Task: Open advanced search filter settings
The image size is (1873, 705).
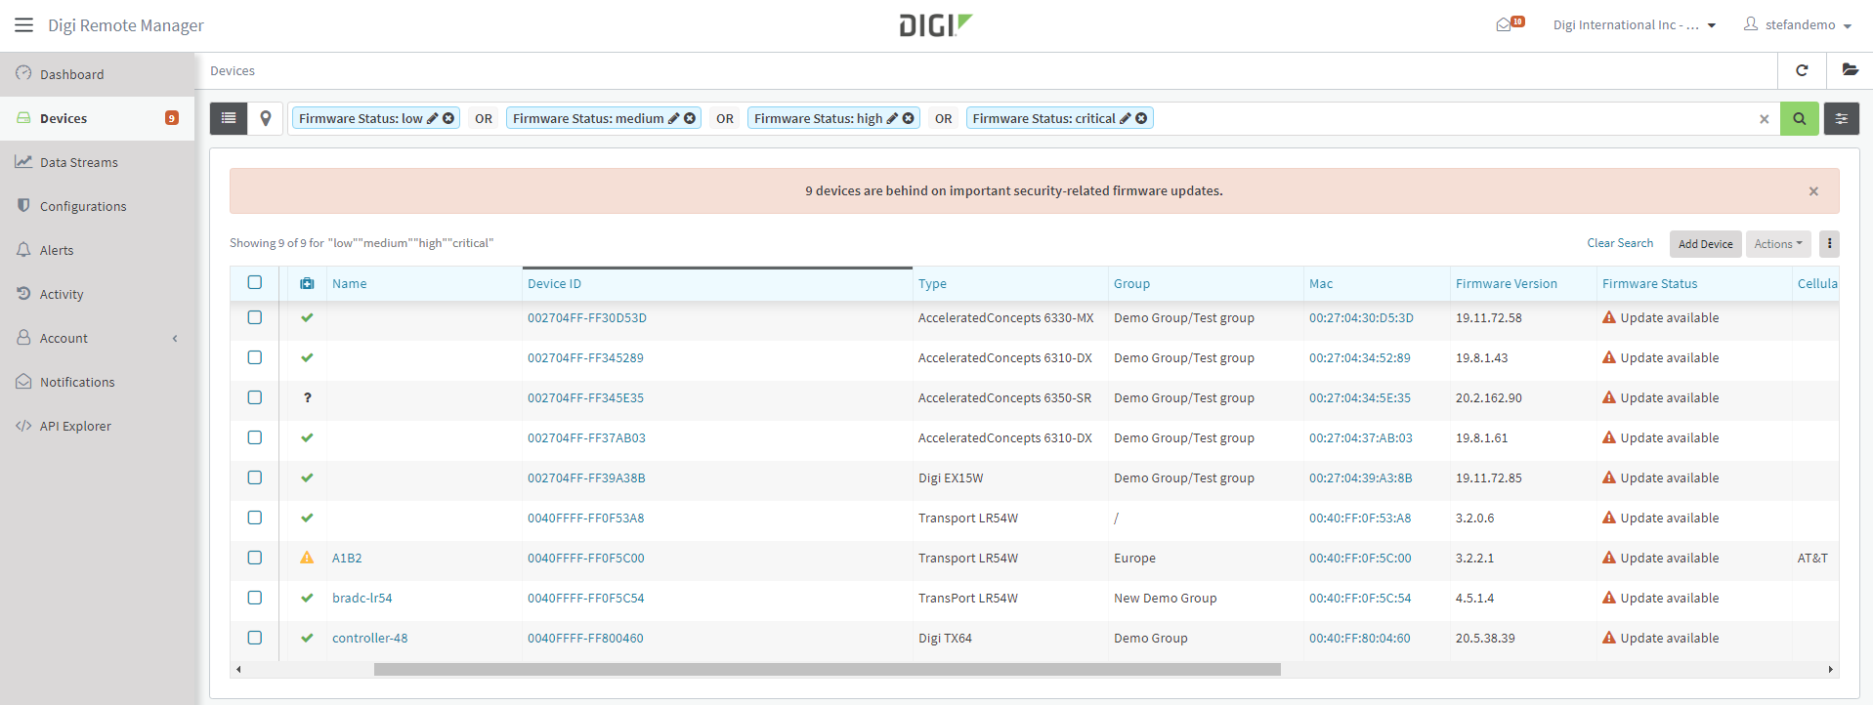Action: tap(1842, 118)
